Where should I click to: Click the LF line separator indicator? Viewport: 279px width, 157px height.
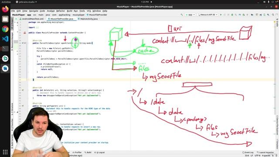pos(252,156)
